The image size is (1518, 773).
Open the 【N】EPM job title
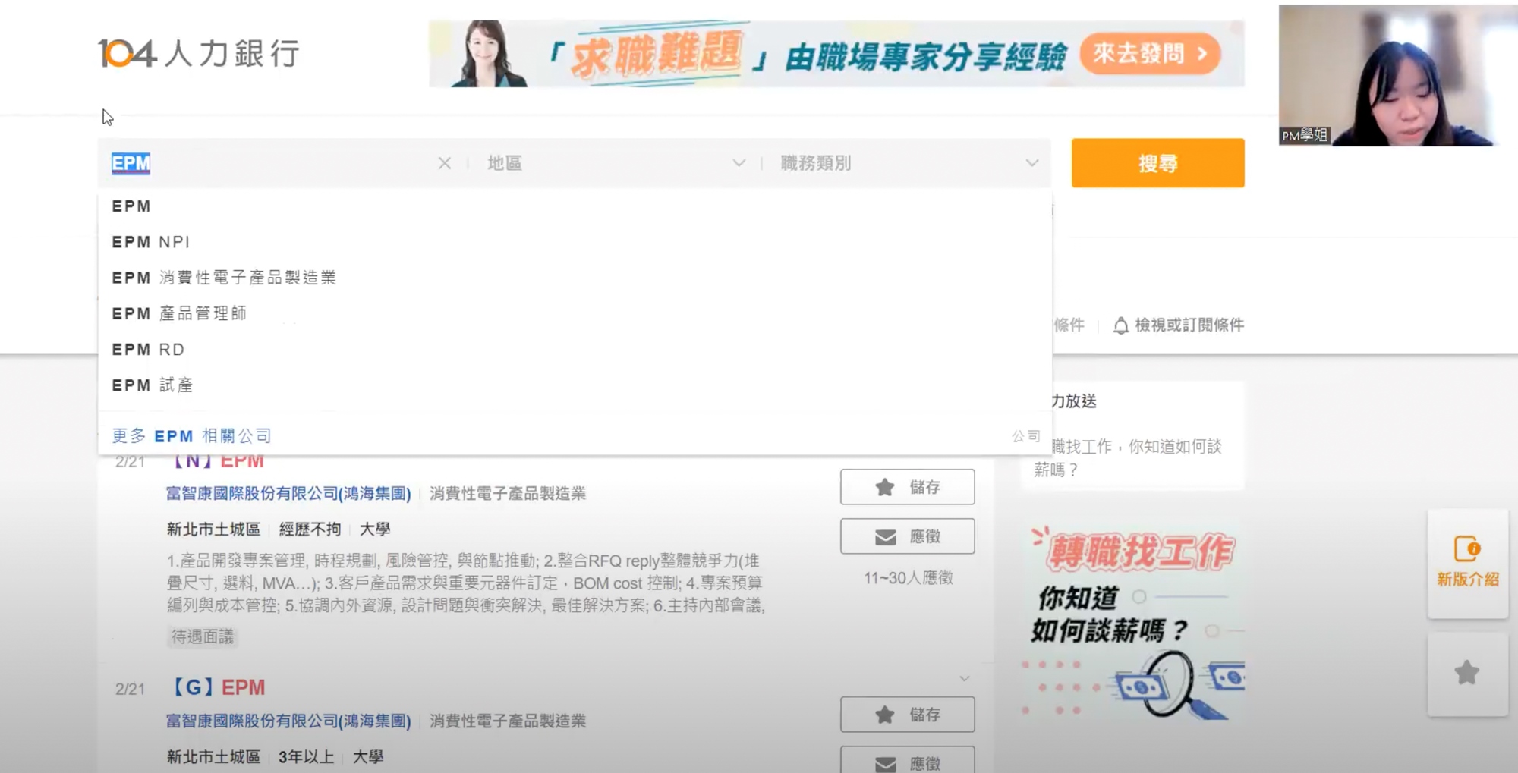pyautogui.click(x=215, y=460)
